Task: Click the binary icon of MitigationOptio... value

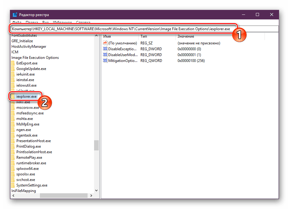Action: (x=105, y=61)
